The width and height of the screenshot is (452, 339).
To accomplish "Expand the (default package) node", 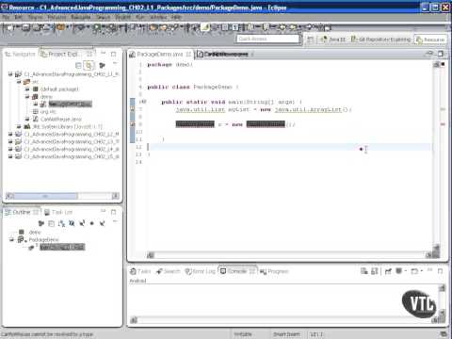I will click(27, 89).
